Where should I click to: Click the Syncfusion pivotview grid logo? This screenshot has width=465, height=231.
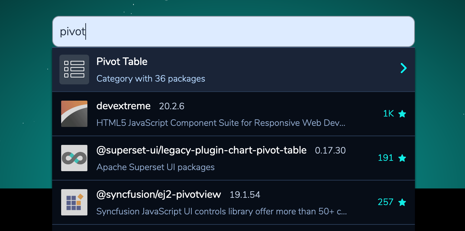[74, 202]
